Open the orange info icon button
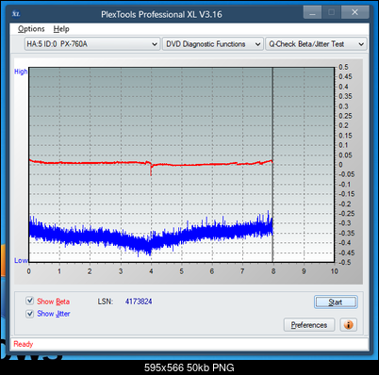 348,324
